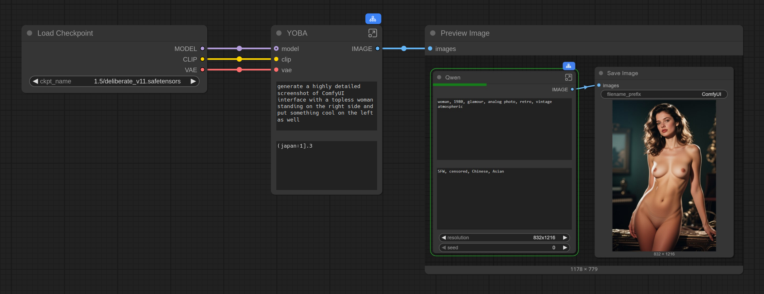Click the YOBA IMAGE output port
Viewport: 764px width, 294px height.
(378, 49)
